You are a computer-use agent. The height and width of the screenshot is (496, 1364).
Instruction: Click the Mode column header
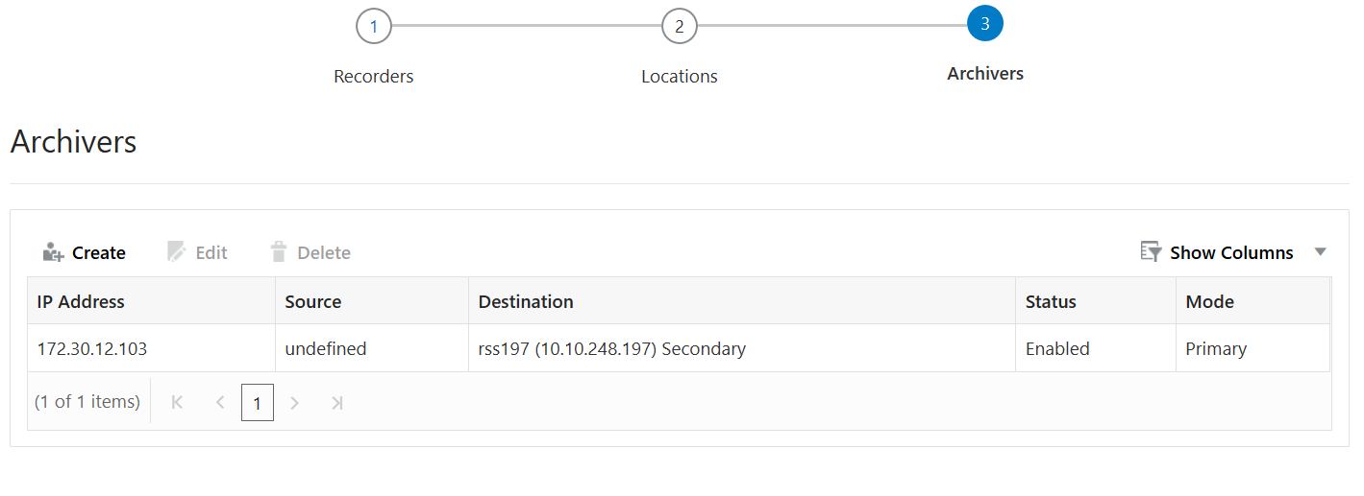1209,301
